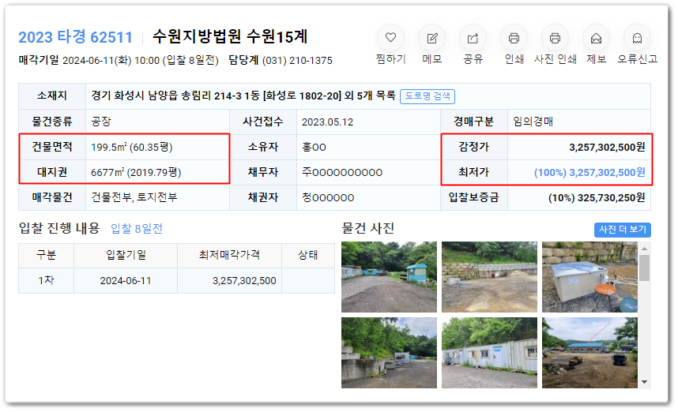Click the 경매구분 value 임의경매

533,122
